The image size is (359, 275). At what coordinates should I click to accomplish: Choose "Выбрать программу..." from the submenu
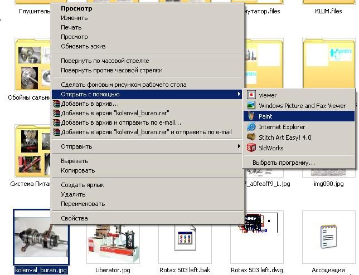pyautogui.click(x=283, y=163)
